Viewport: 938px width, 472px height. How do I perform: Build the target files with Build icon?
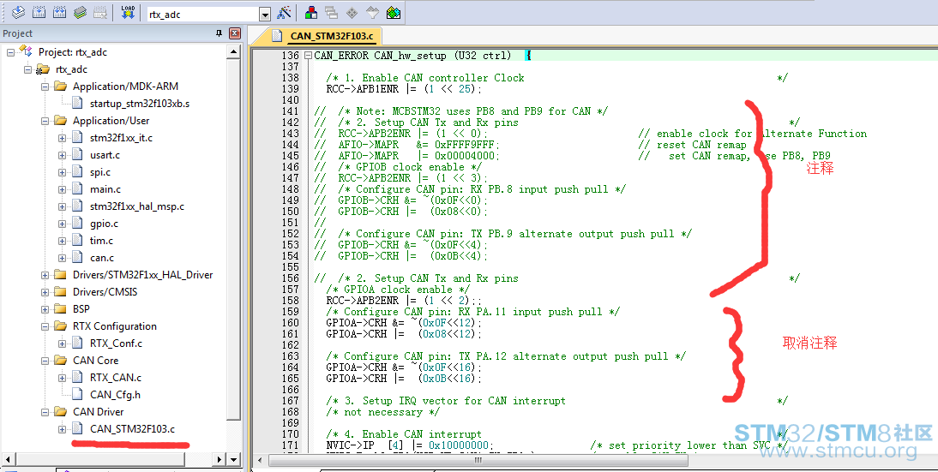tap(39, 13)
